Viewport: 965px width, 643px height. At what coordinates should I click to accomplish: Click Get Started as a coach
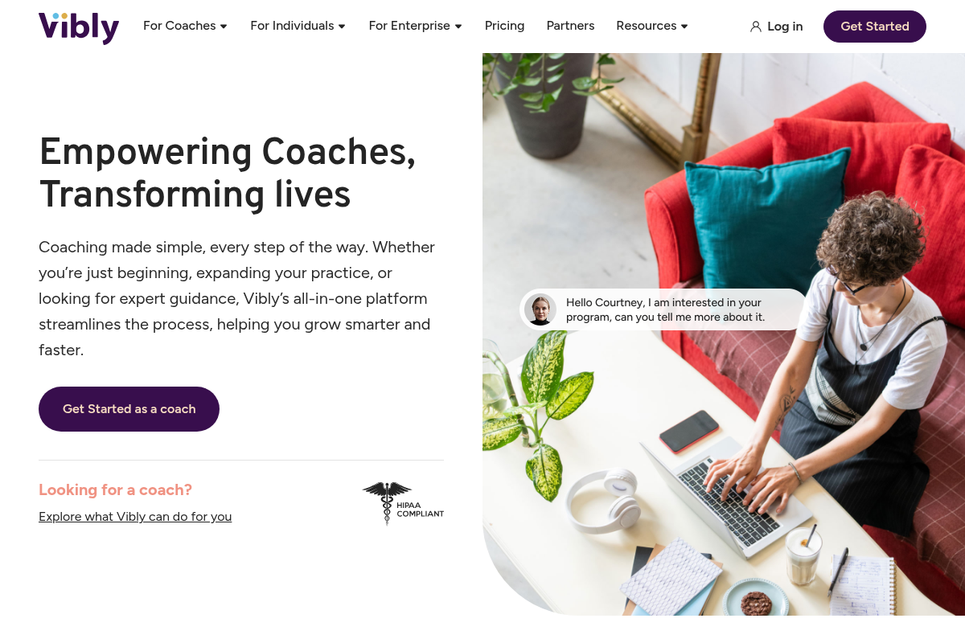point(129,409)
